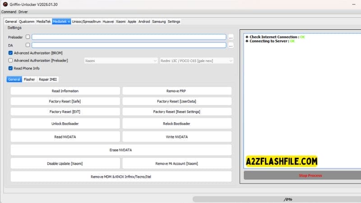This screenshot has height=203, width=361.
Task: Click Factory Reset [UserData]
Action: tap(177, 101)
